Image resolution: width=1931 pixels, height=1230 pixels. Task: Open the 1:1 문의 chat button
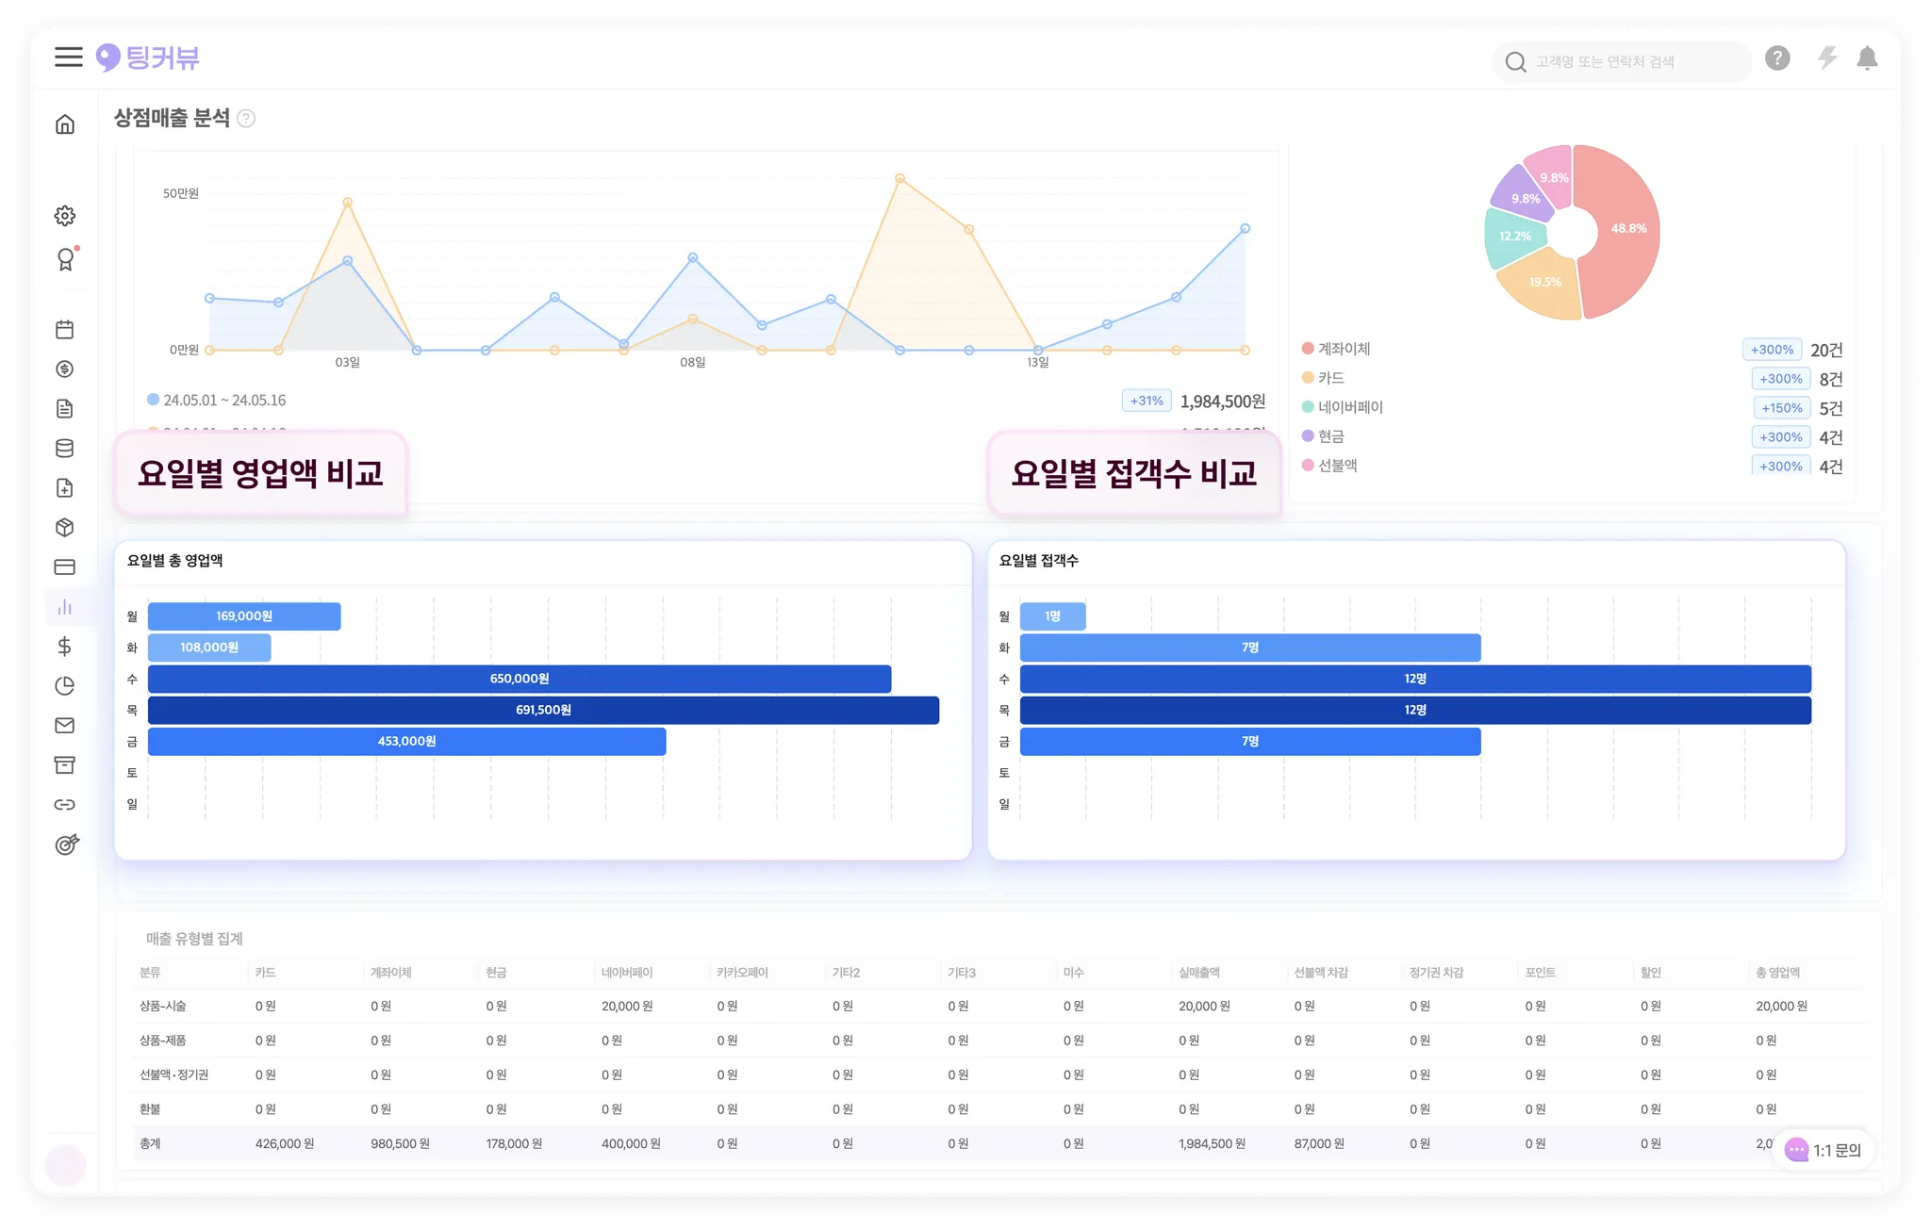(1824, 1150)
